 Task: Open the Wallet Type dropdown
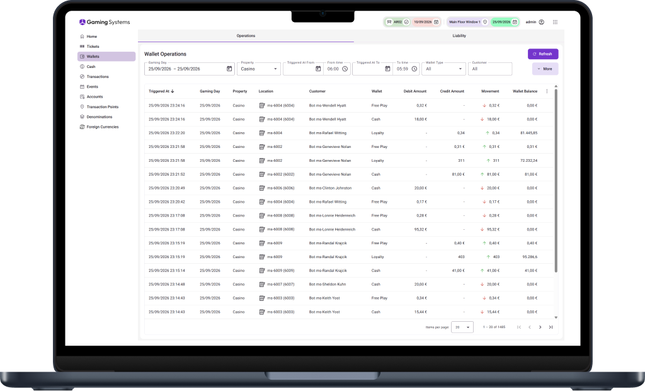(x=443, y=69)
